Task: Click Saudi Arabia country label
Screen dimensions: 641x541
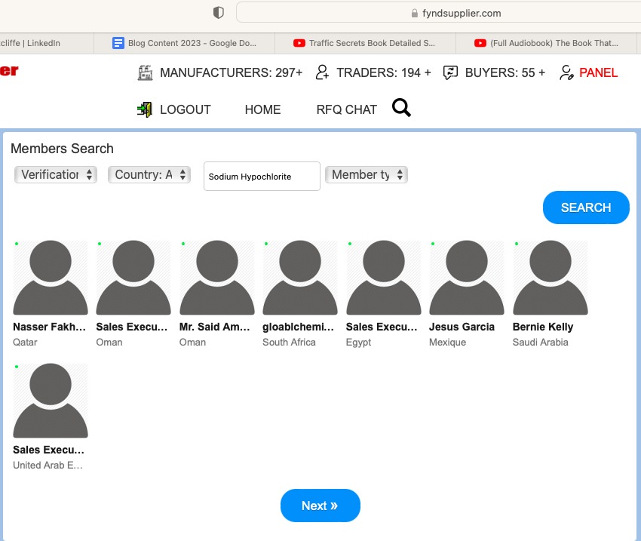Action: [541, 343]
